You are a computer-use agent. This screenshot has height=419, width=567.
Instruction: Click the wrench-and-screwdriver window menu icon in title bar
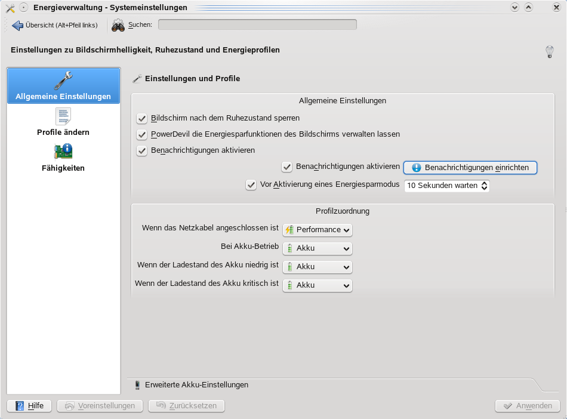coord(10,8)
